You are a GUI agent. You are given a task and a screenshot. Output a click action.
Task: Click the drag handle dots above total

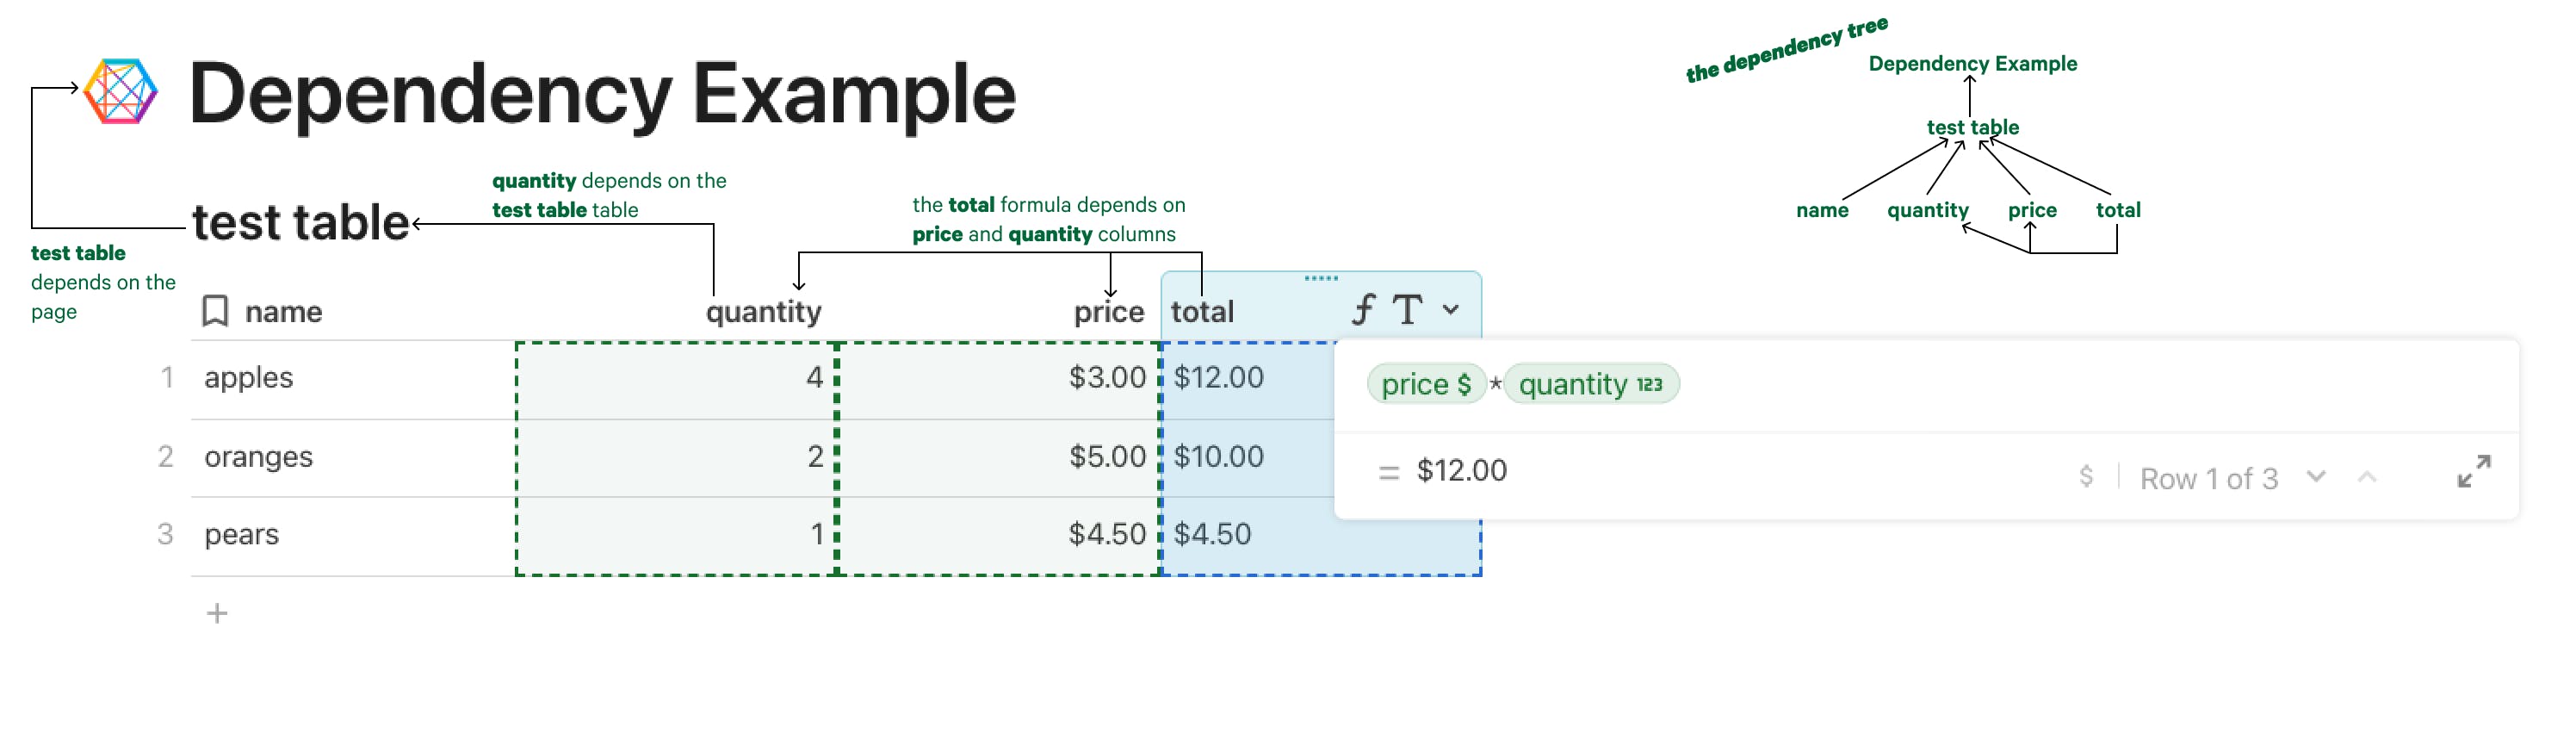coord(1321,278)
